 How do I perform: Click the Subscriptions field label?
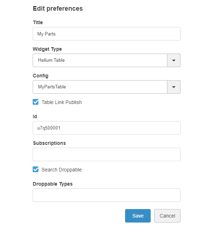(49, 143)
